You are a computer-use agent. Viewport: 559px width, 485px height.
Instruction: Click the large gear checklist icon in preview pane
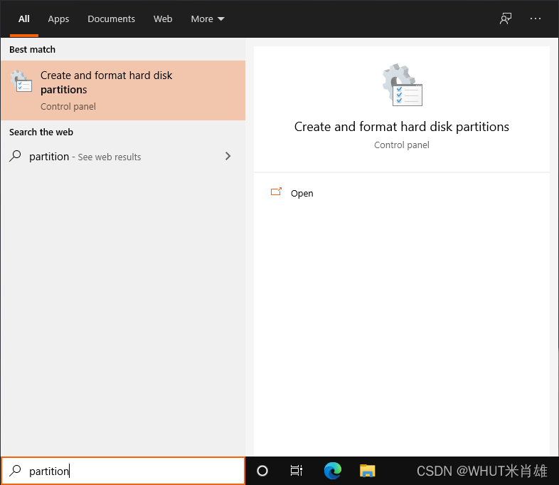[x=402, y=85]
